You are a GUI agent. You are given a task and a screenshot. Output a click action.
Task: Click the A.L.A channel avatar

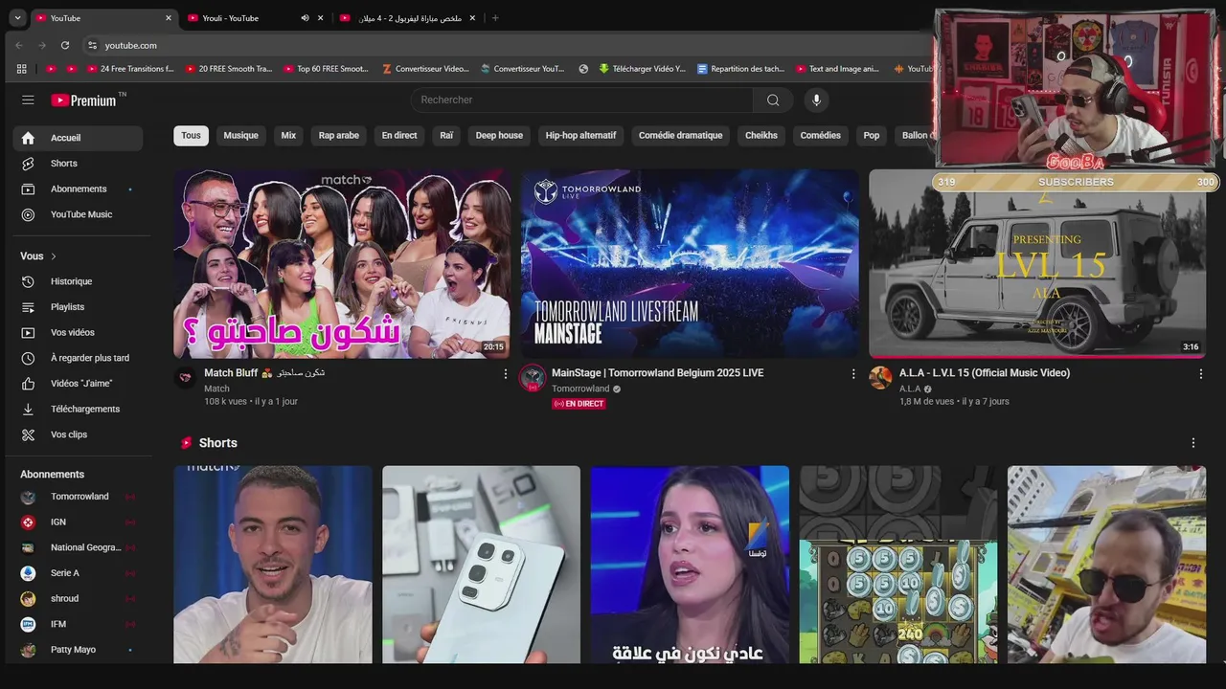pos(880,377)
